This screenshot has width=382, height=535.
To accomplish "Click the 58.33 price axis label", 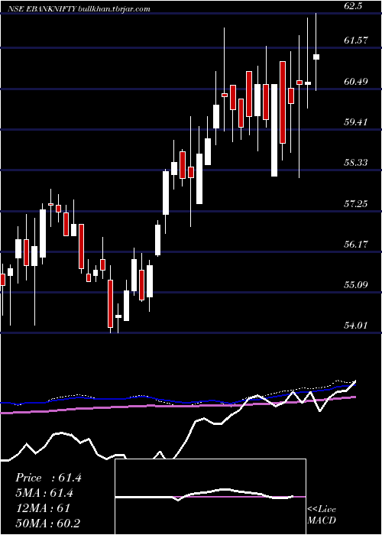I will (x=356, y=162).
